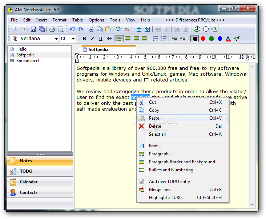This screenshot has height=219, width=266.
Task: Open the Table menu
Action: (x=77, y=20)
